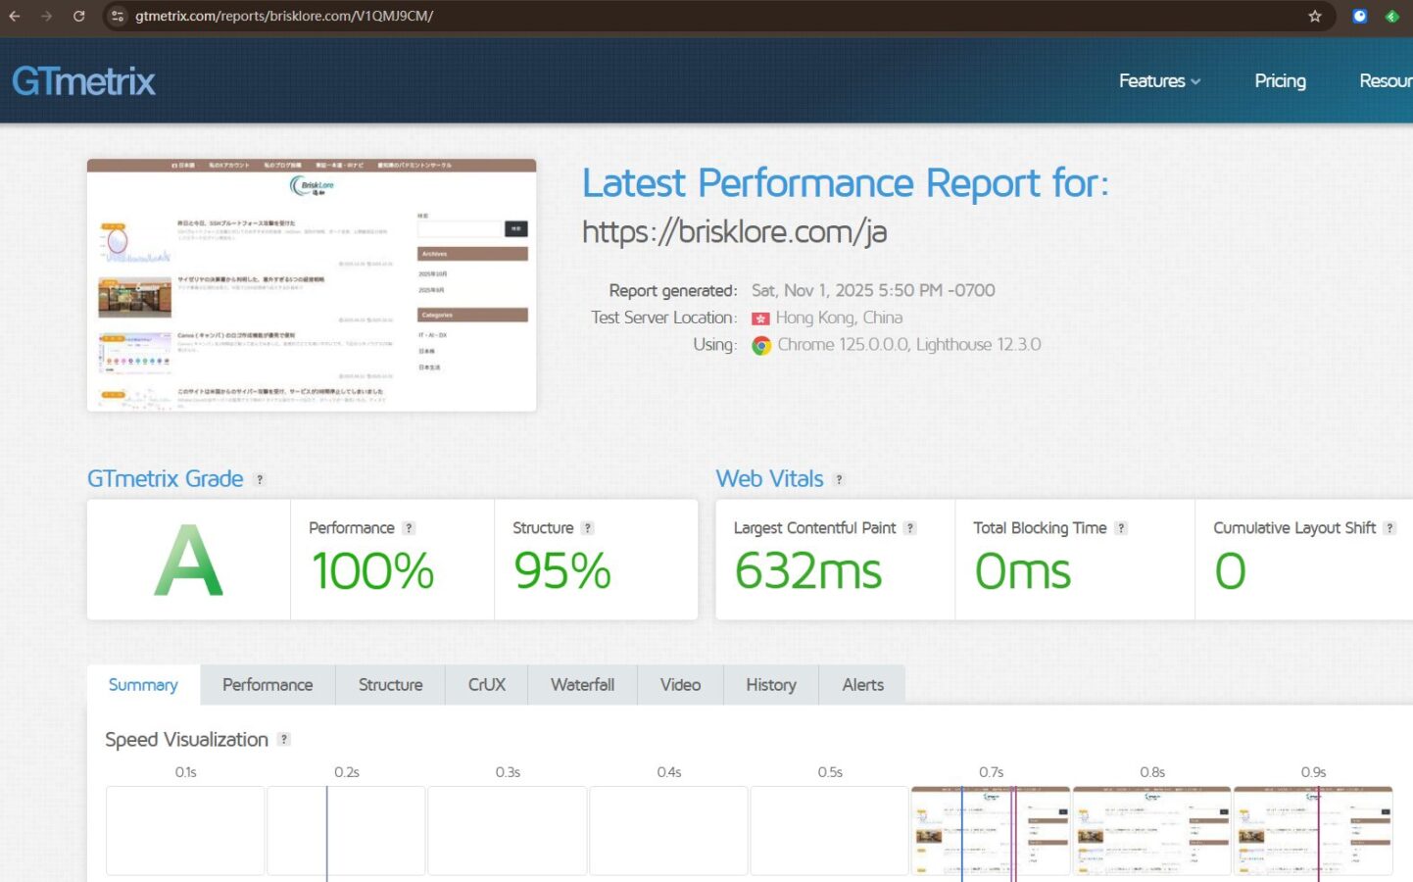Click help icon beside Total Blocking Time
This screenshot has height=882, width=1413.
[1121, 528]
